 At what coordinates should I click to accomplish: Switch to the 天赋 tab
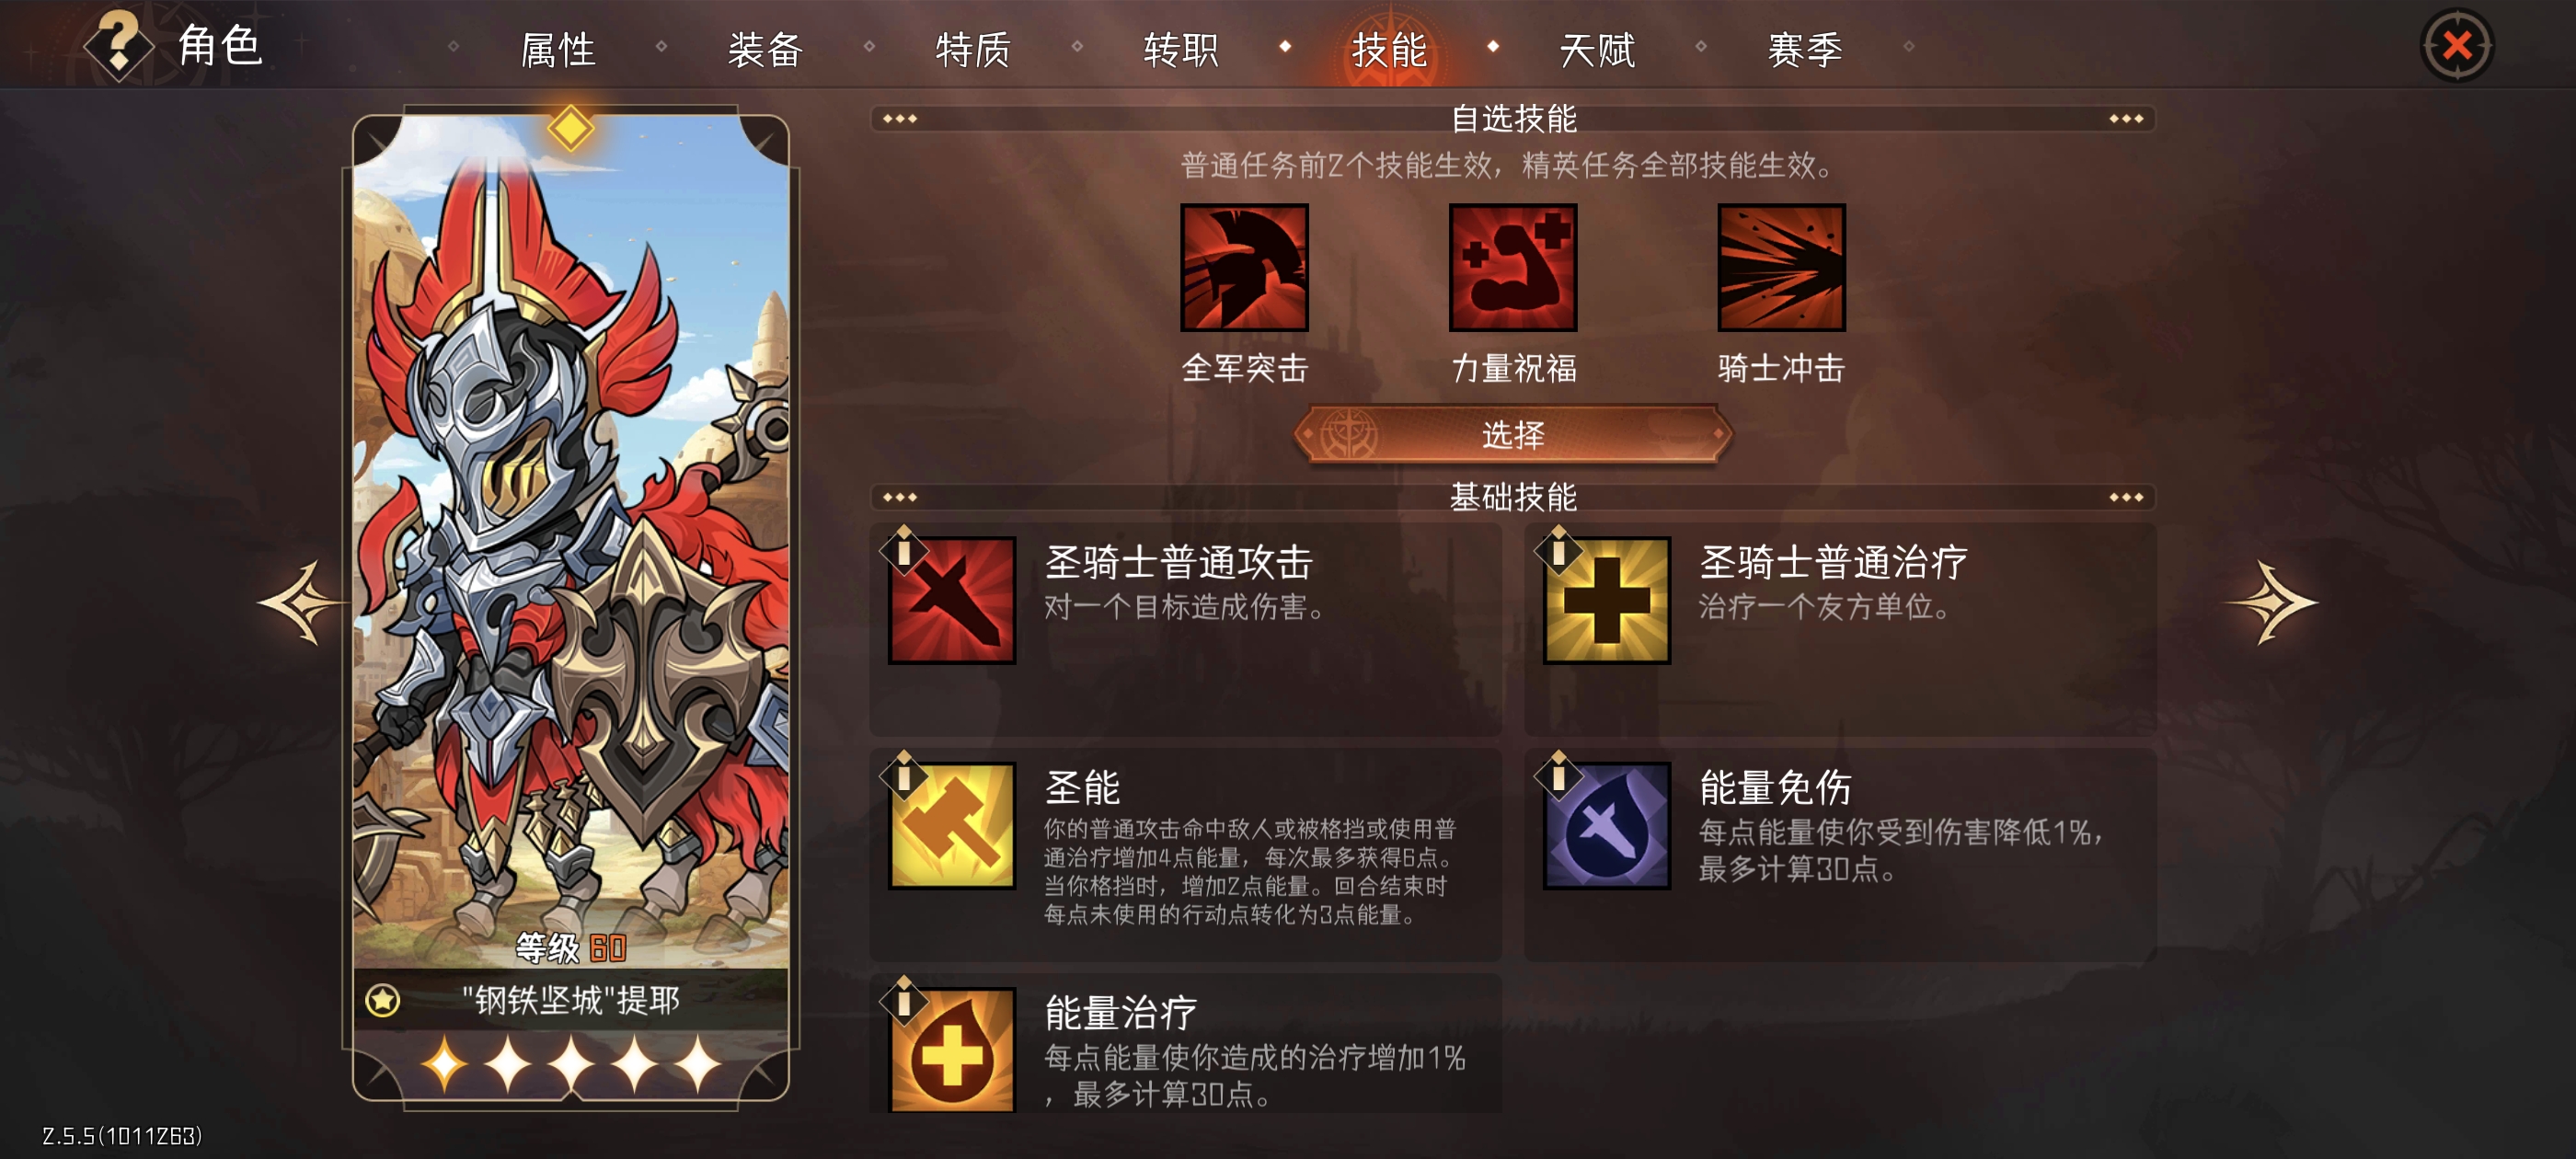click(1597, 49)
